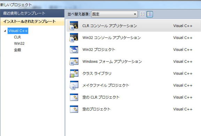This screenshot has width=201, height=136.
Task: Select the 全般 category in tree
Action: (17, 50)
